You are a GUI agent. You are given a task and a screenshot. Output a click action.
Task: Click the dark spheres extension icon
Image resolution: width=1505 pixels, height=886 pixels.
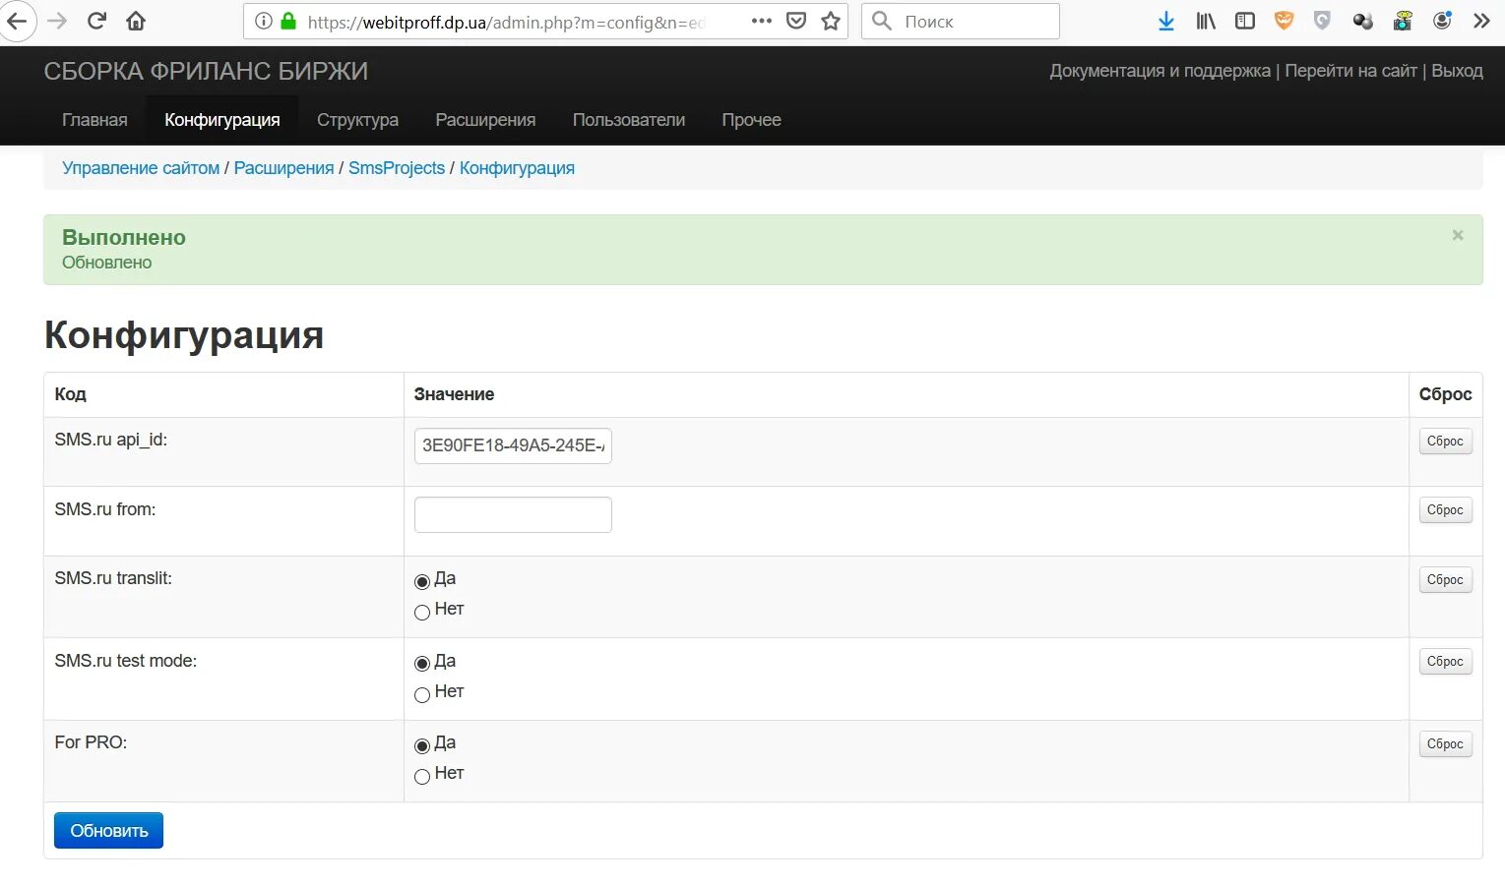click(x=1362, y=21)
